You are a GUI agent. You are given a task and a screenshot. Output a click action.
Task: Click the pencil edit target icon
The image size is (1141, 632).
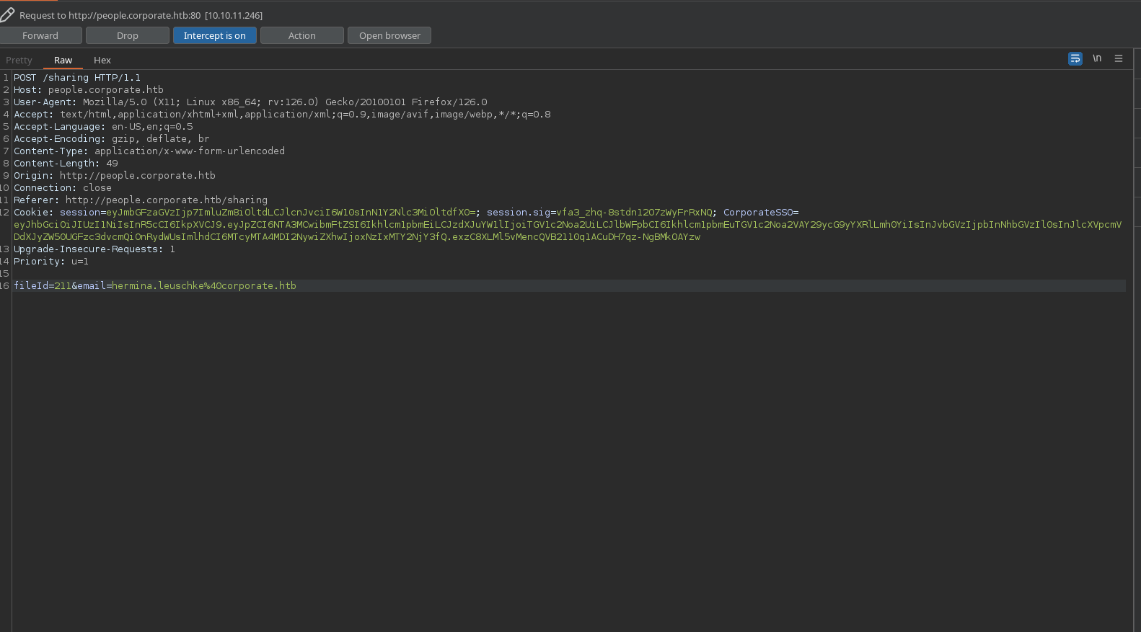point(7,14)
